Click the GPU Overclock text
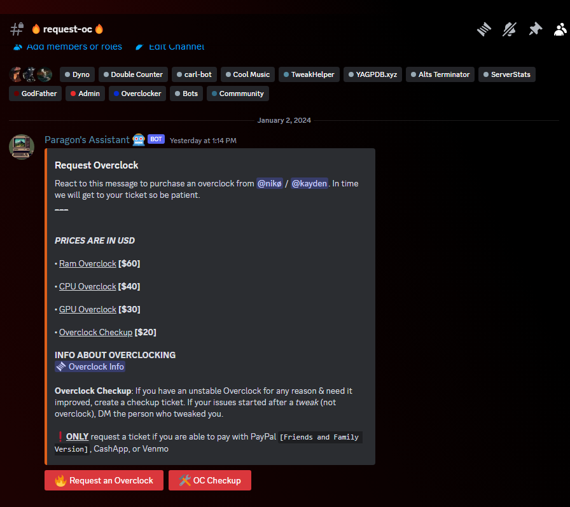The height and width of the screenshot is (507, 570). (88, 310)
